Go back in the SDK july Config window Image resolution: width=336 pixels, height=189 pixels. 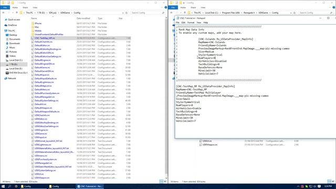click(3, 13)
